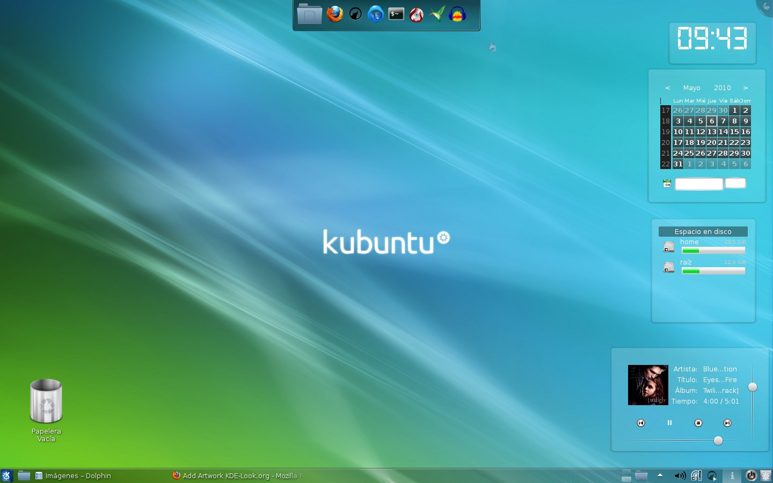Switch to the Imágenes – Dolphin window

coord(73,475)
